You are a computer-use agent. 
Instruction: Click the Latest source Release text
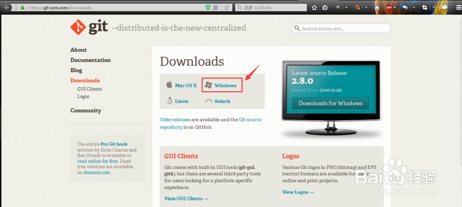pyautogui.click(x=319, y=73)
